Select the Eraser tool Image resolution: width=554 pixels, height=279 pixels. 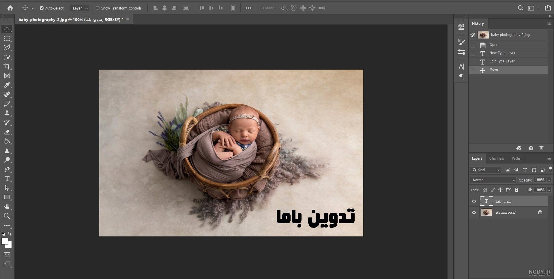7,132
